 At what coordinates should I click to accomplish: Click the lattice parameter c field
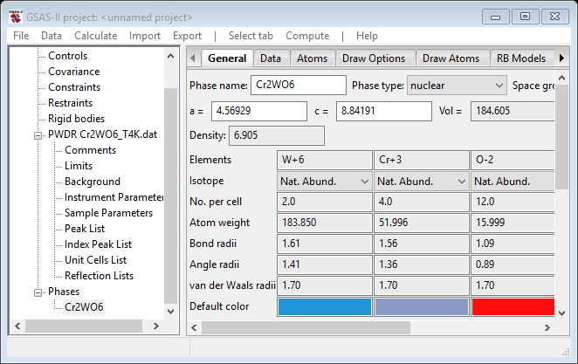tap(384, 111)
